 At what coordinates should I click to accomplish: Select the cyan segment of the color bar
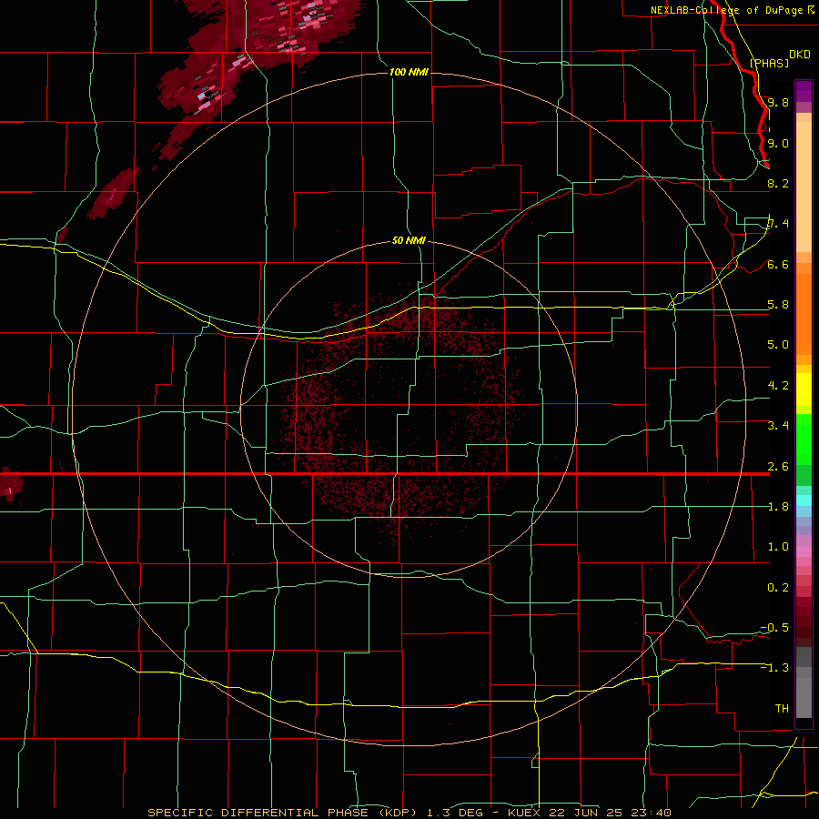click(x=804, y=500)
